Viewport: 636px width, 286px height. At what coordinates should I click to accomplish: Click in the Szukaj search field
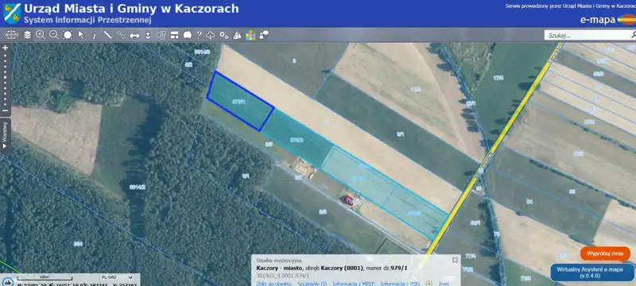(588, 36)
